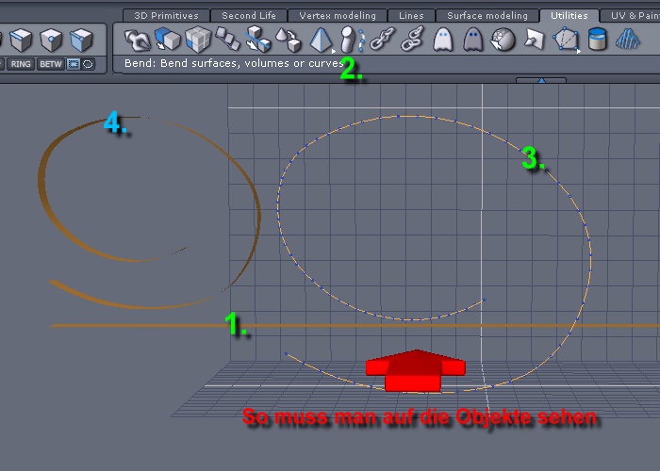Click the twisted torus knot icon
The height and width of the screenshot is (471, 660).
pos(138,40)
